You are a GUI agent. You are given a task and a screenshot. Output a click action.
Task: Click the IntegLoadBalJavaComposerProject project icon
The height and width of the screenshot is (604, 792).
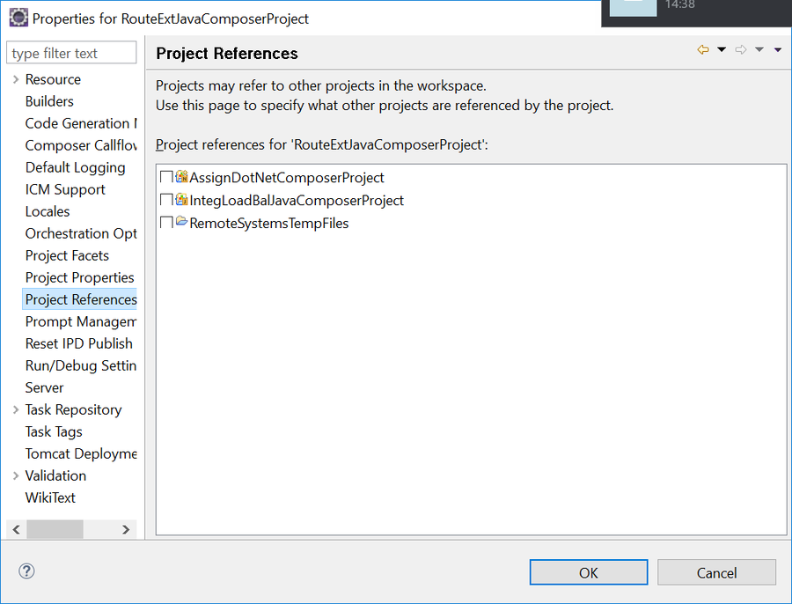click(181, 200)
